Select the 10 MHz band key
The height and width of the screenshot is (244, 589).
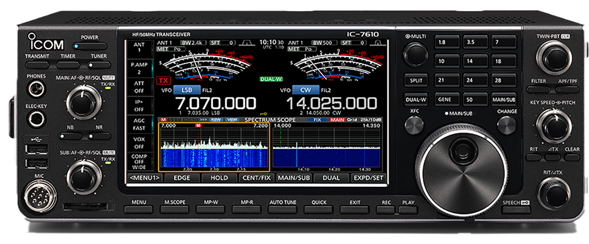point(447,61)
